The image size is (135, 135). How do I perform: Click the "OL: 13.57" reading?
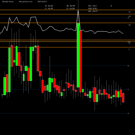(93, 11)
